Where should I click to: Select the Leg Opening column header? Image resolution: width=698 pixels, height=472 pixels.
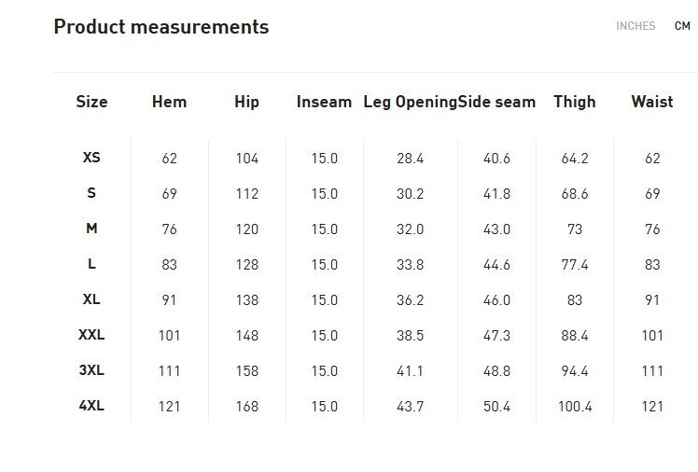[410, 103]
